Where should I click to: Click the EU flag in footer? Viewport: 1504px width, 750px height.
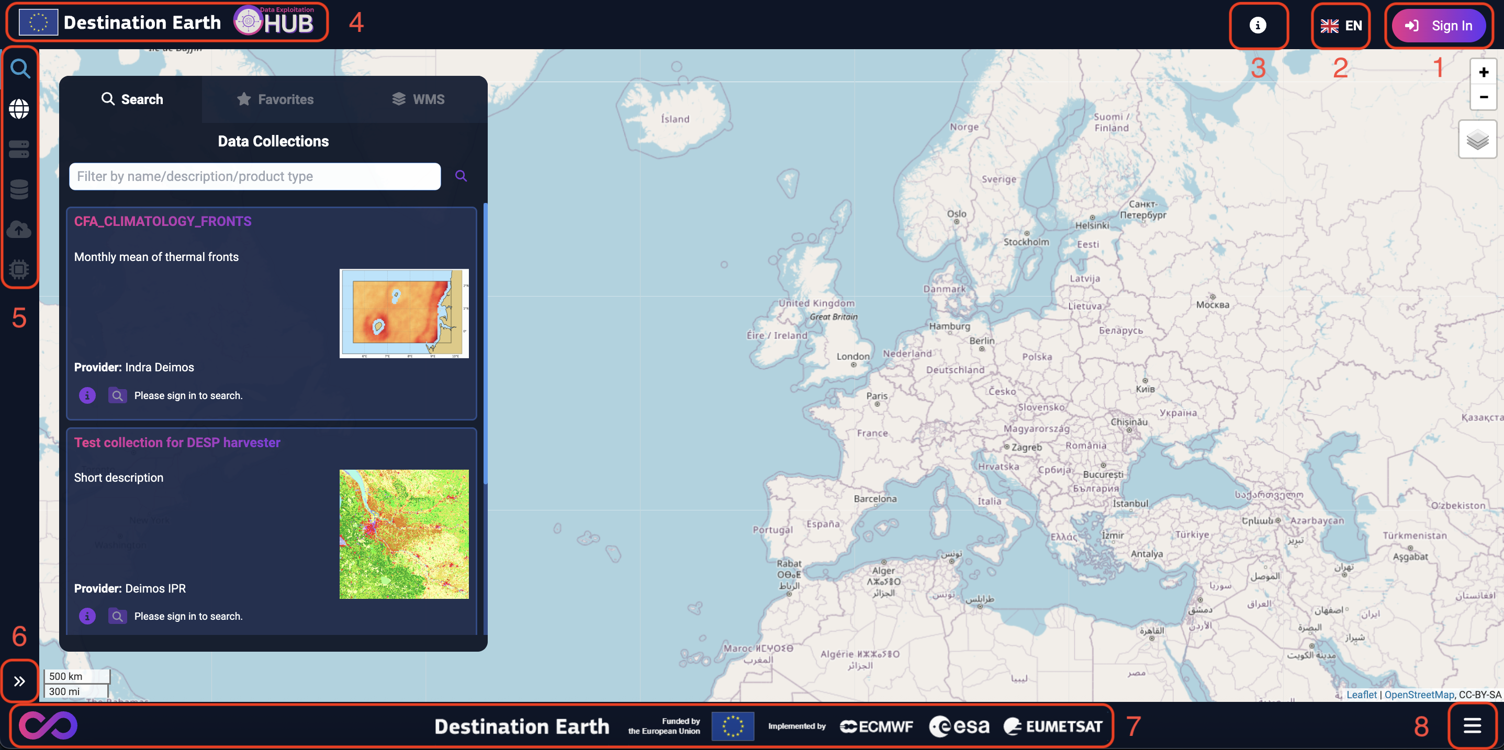click(x=732, y=726)
